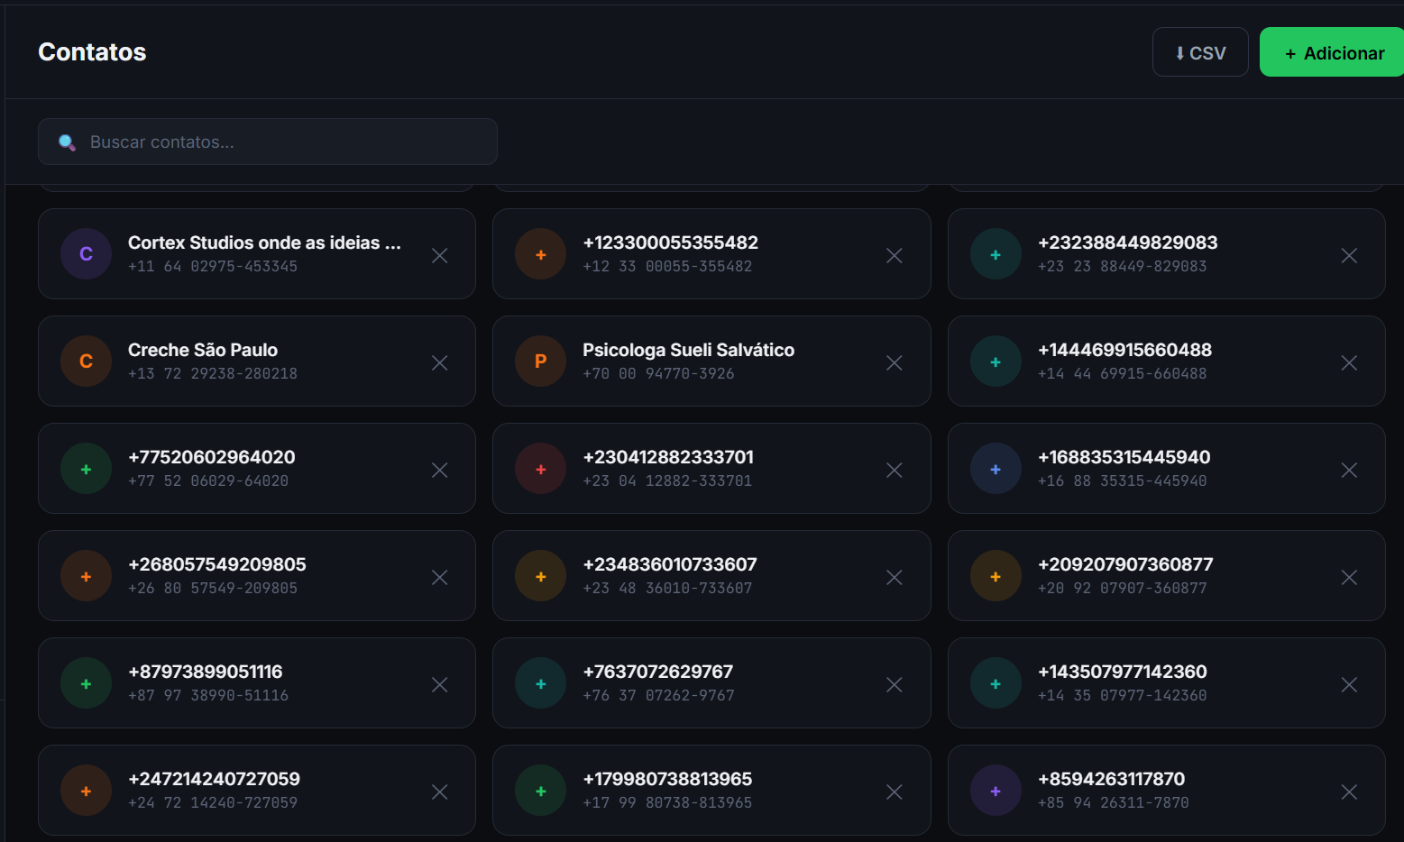Delete Psicologa Sueli Salvático contact
Screen dimensions: 1404x842
click(x=895, y=362)
